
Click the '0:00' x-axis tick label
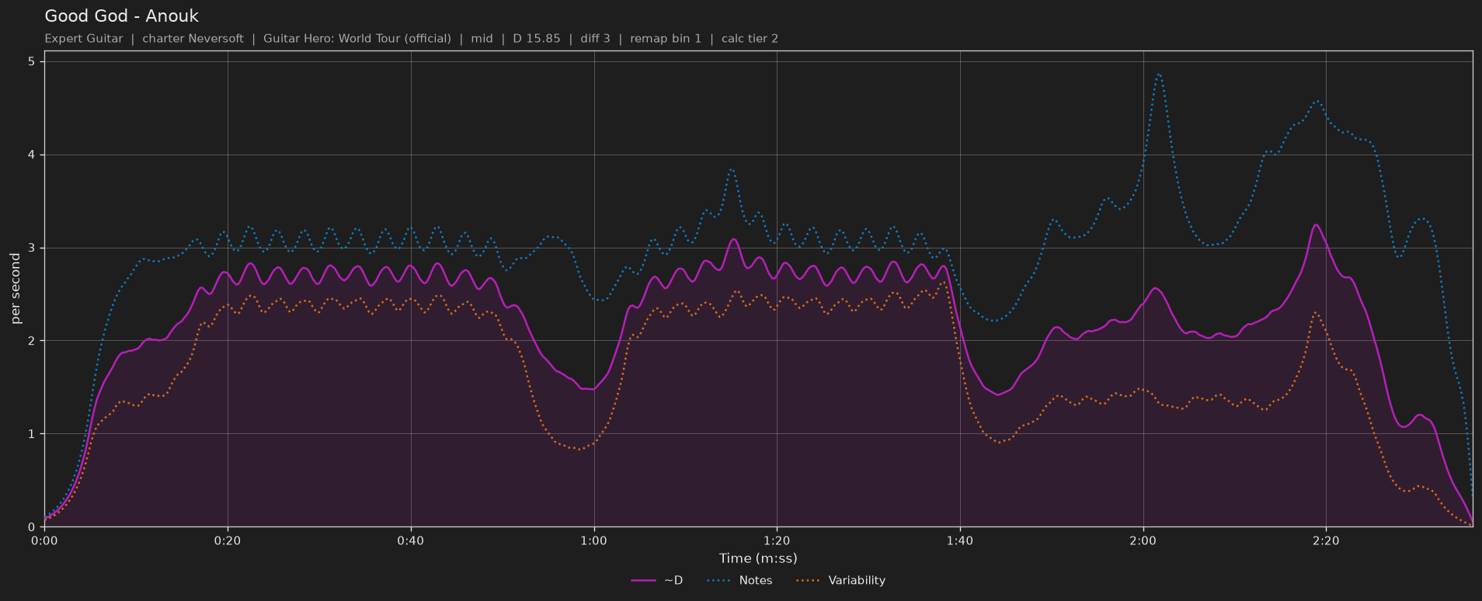pyautogui.click(x=44, y=540)
